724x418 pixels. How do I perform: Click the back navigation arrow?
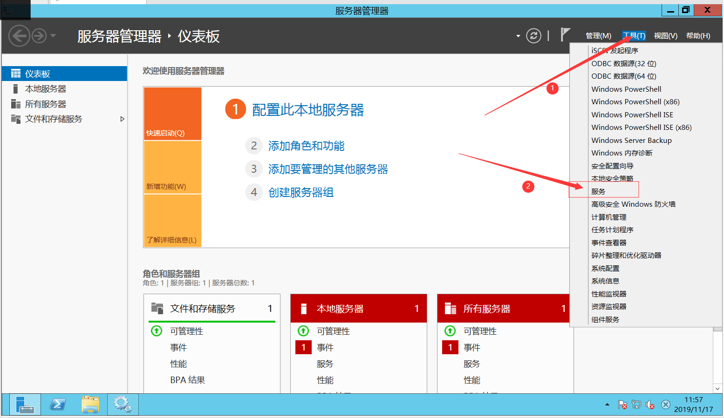point(19,35)
